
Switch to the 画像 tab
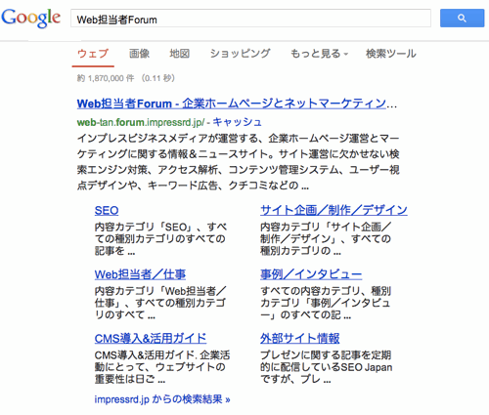pos(139,54)
